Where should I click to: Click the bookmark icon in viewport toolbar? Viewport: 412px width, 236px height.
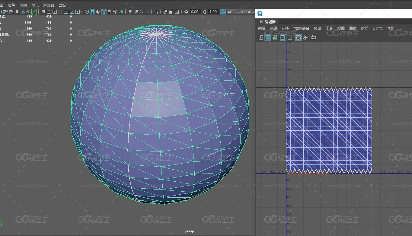[17, 12]
